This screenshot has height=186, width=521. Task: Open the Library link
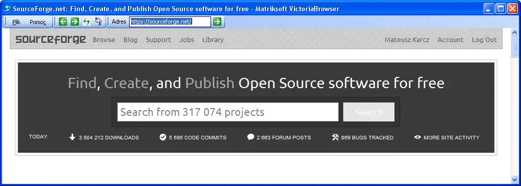tap(213, 39)
